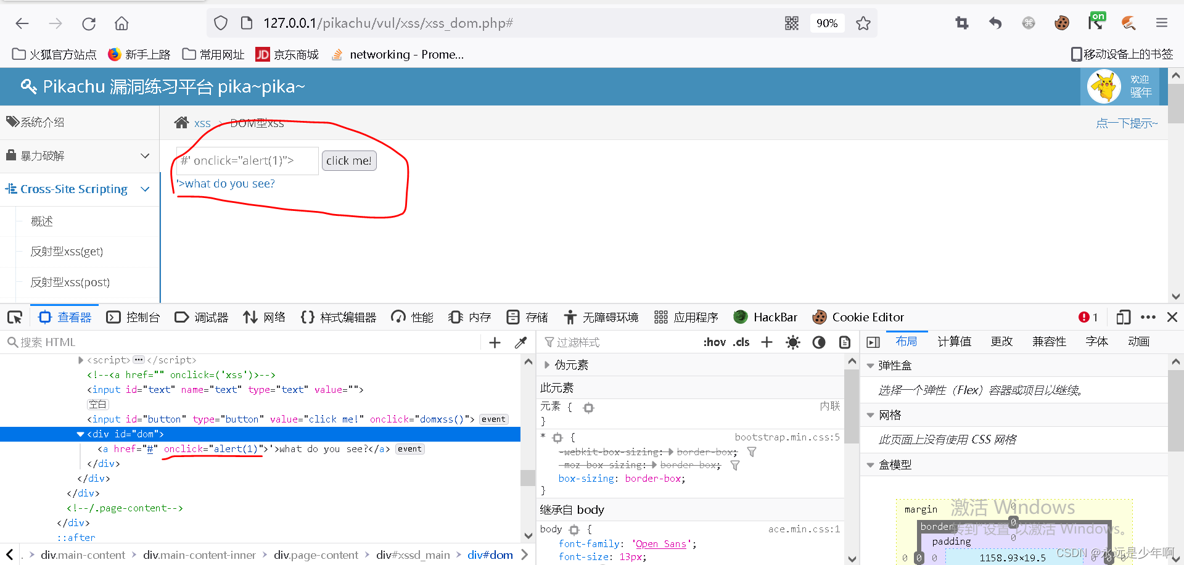The height and width of the screenshot is (565, 1184).
Task: Collapse the Cross-Site Scripting sidebar menu
Action: (80, 189)
